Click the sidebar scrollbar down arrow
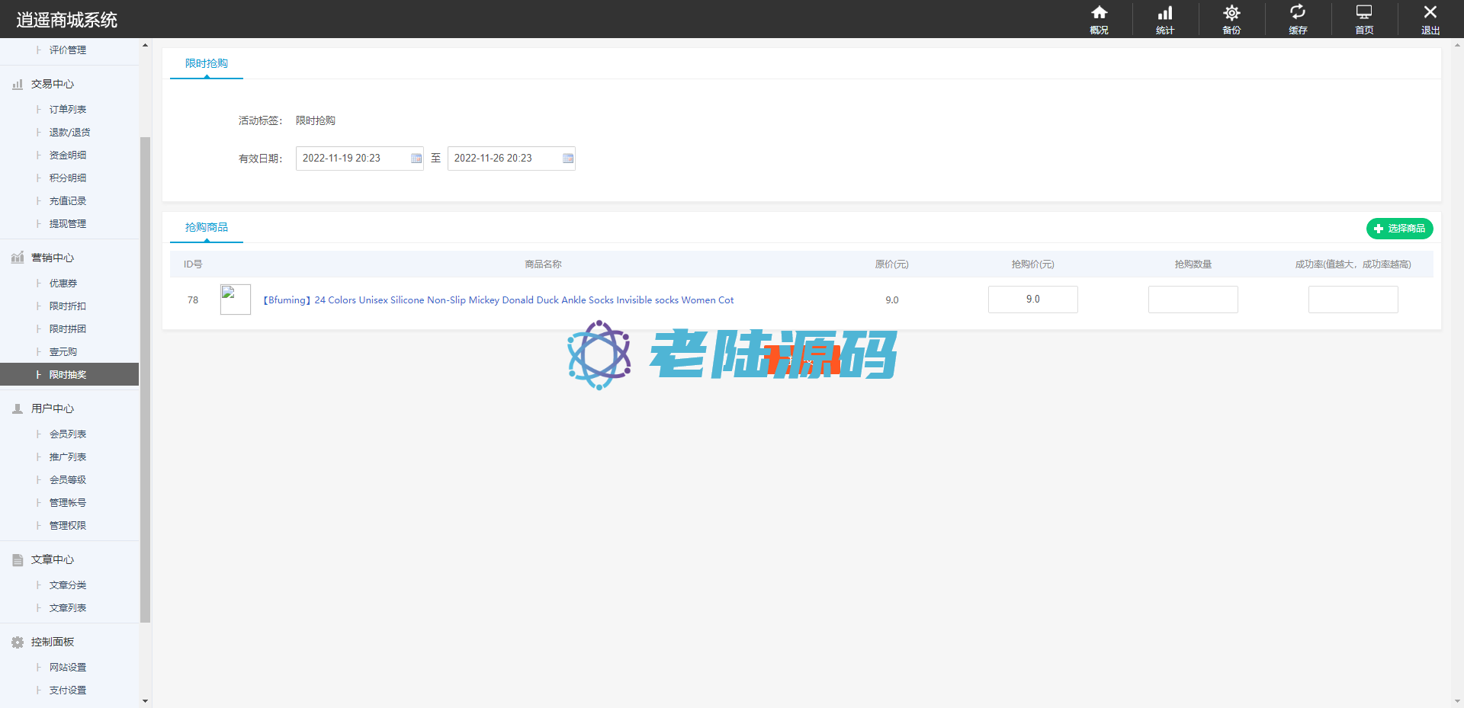The image size is (1464, 708). [x=145, y=701]
